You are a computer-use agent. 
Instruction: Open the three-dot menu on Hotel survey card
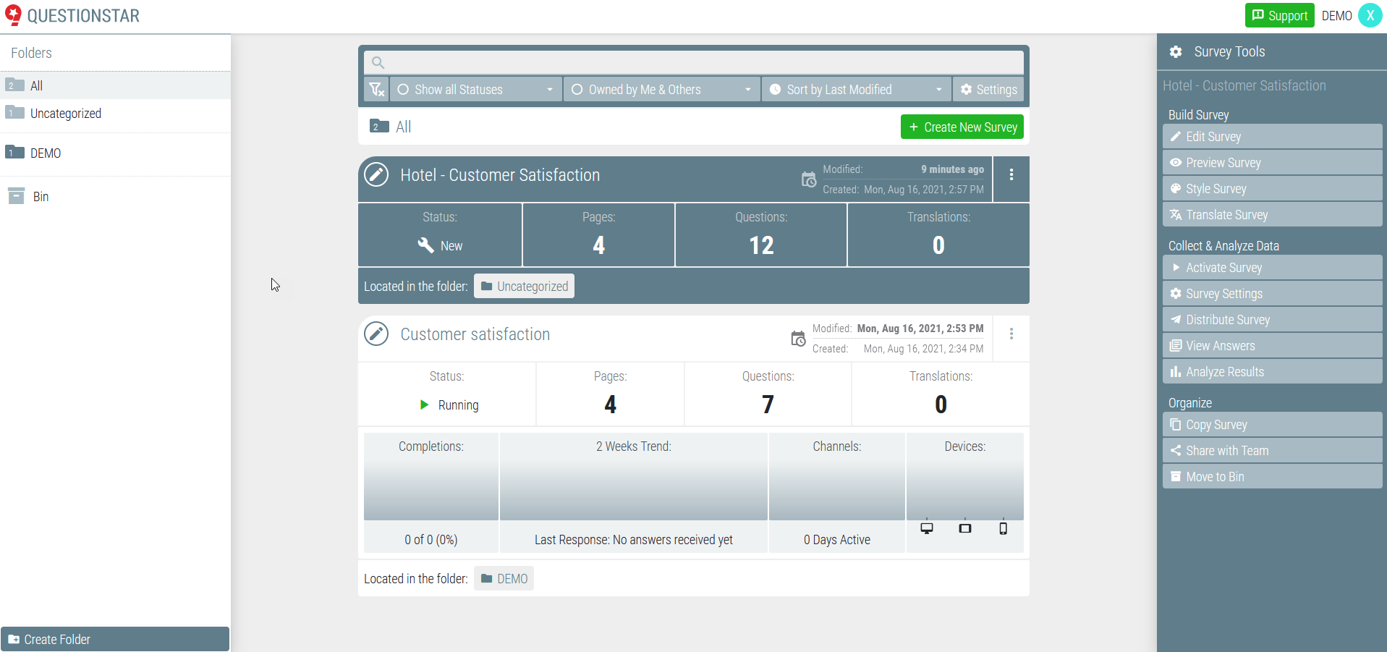(1011, 174)
